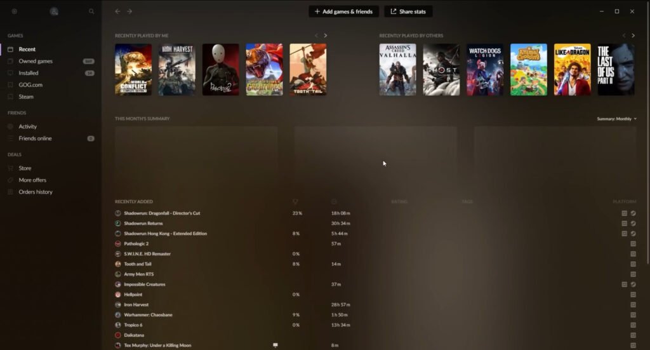Open Like a Dragon cover
The height and width of the screenshot is (350, 650).
pyautogui.click(x=573, y=70)
